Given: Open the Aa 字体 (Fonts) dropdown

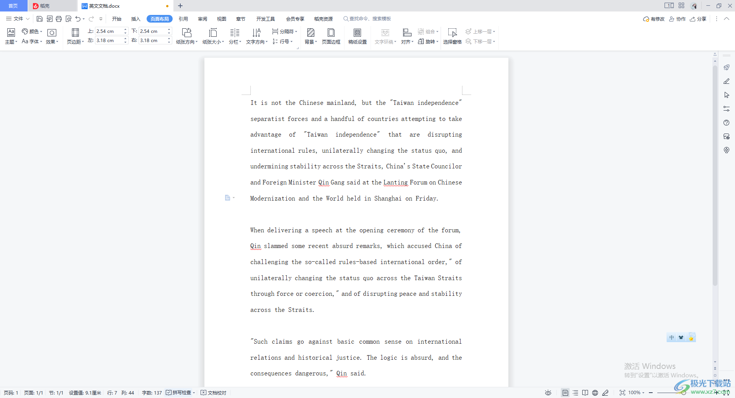Looking at the screenshot, I should [32, 41].
